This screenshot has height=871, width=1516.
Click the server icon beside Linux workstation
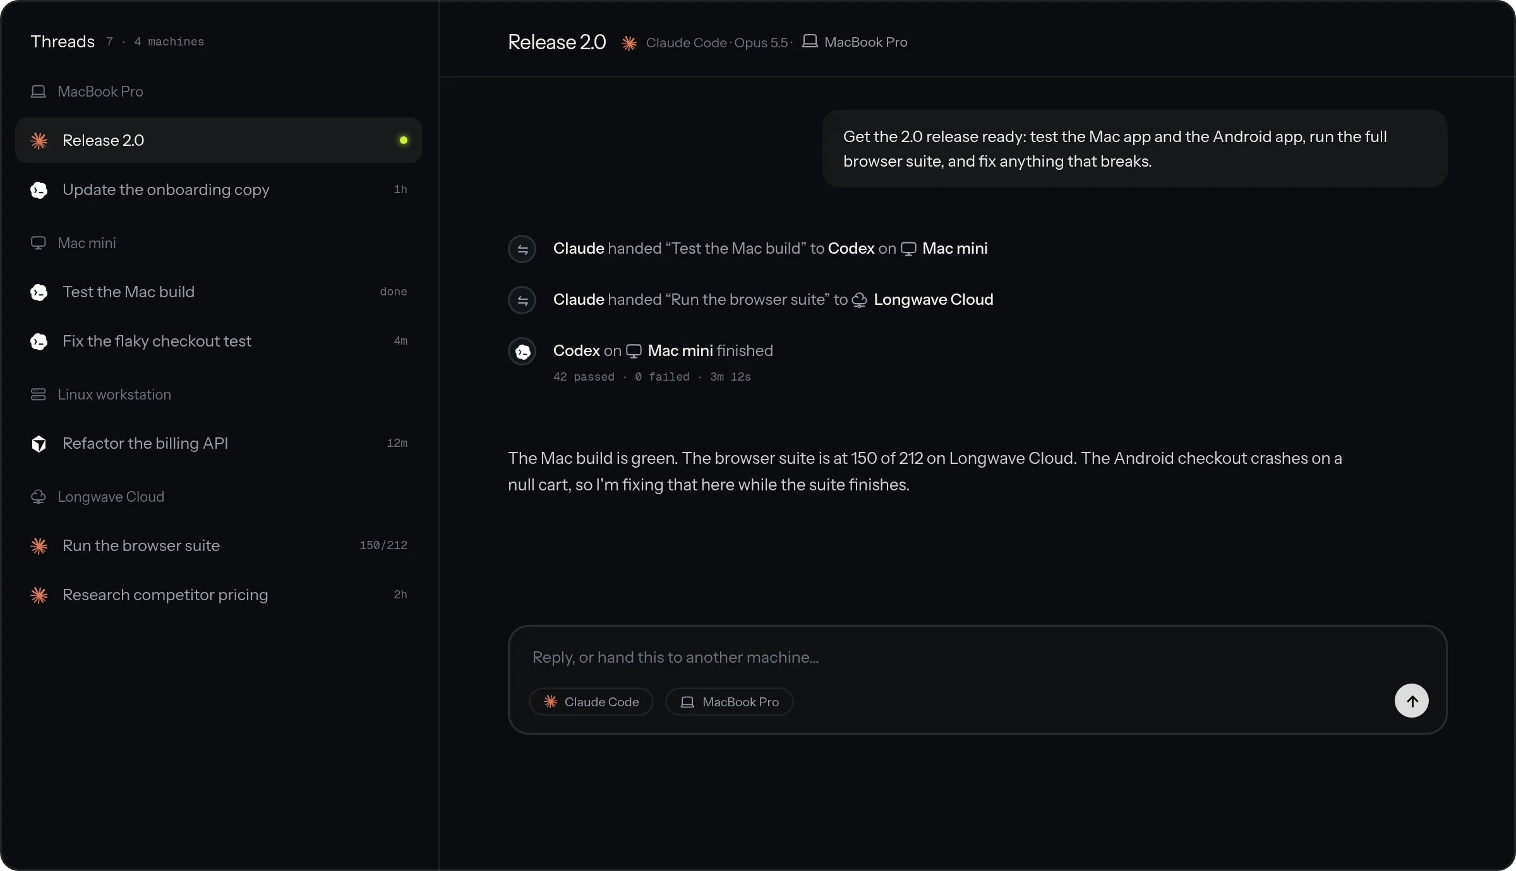(39, 394)
